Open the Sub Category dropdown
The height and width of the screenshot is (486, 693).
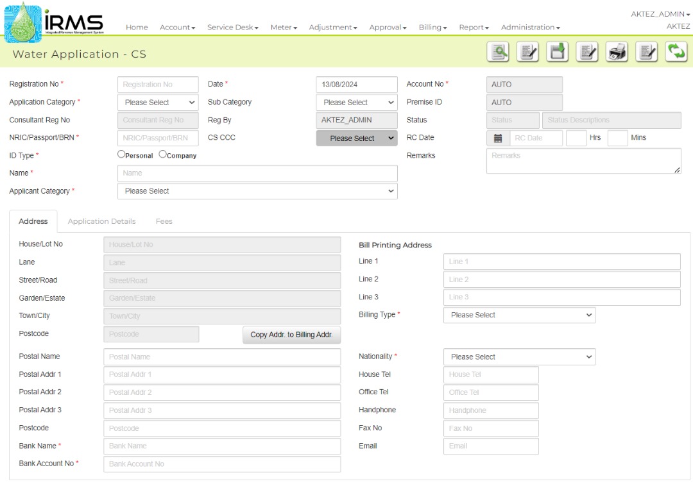(x=357, y=103)
